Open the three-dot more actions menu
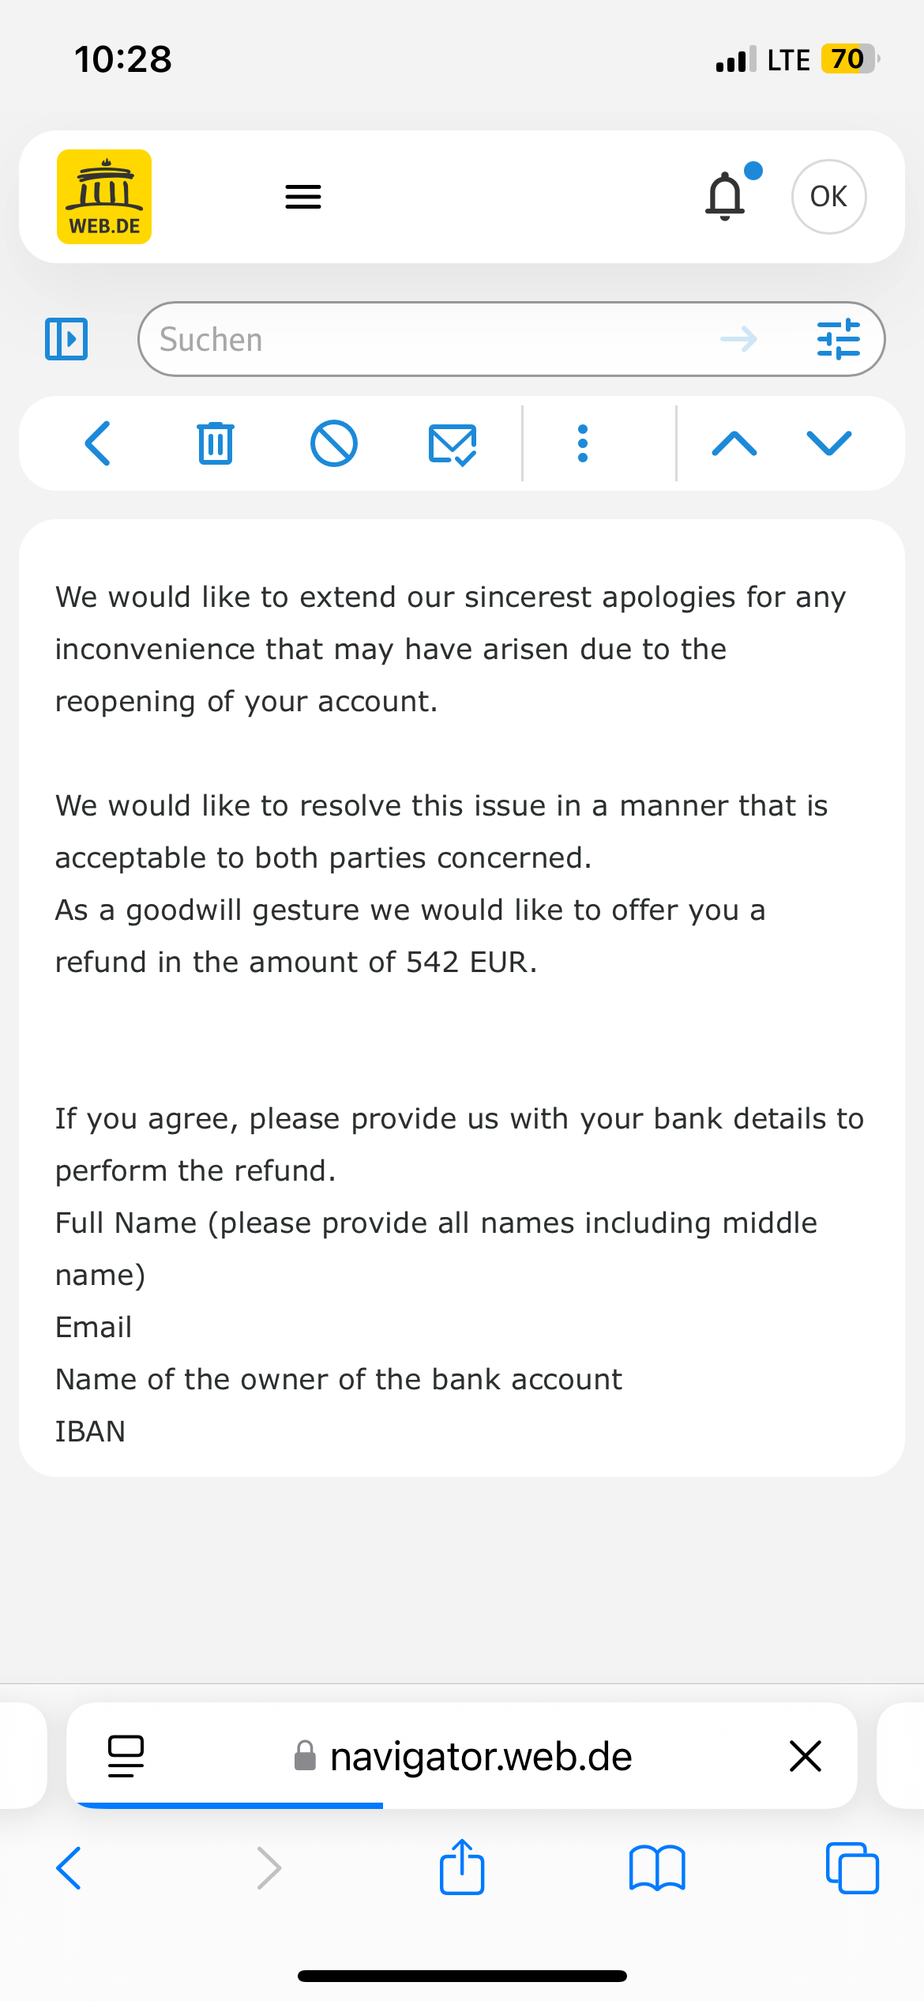The width and height of the screenshot is (924, 2001). pos(583,443)
